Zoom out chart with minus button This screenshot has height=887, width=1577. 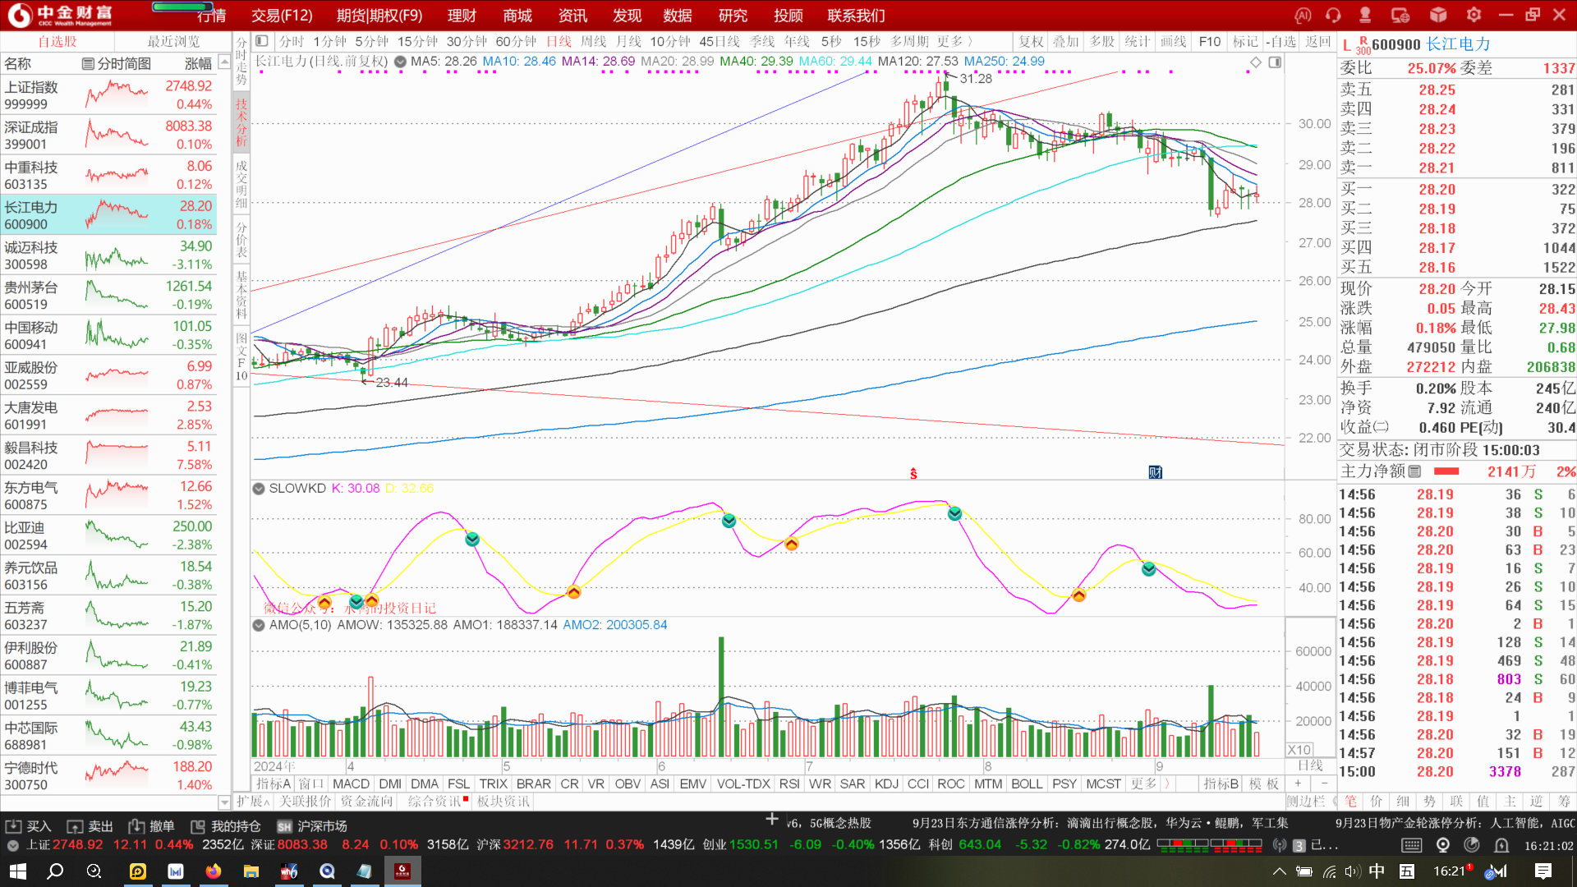[x=1324, y=784]
